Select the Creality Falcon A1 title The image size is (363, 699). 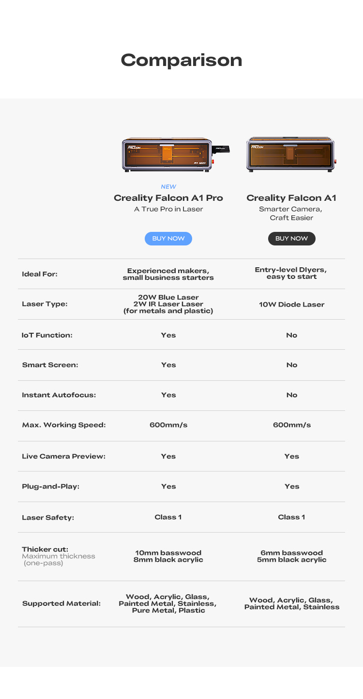(x=291, y=198)
